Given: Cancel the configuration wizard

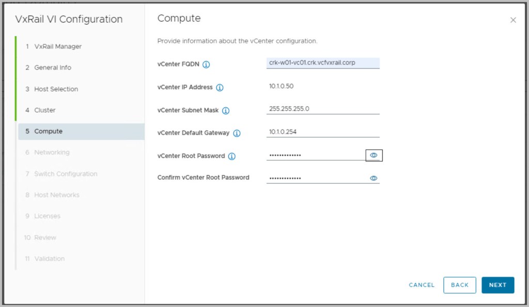Looking at the screenshot, I should [x=422, y=285].
